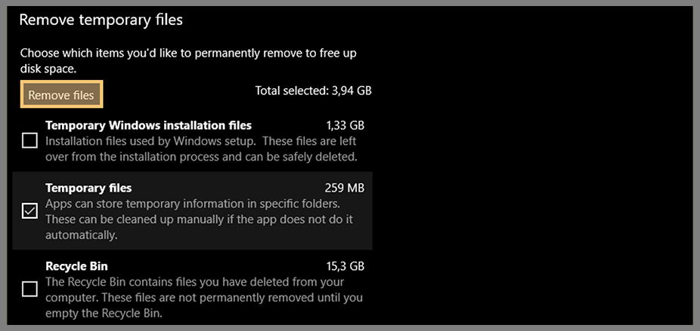The width and height of the screenshot is (700, 331).
Task: Click the Remove temporary files heading
Action: [x=101, y=20]
